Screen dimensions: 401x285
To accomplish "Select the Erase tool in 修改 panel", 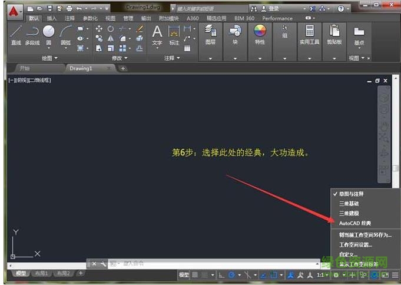I will click(x=140, y=29).
